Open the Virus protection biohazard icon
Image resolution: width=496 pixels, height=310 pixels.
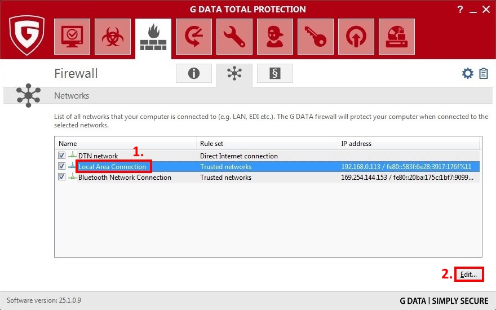[x=113, y=37]
